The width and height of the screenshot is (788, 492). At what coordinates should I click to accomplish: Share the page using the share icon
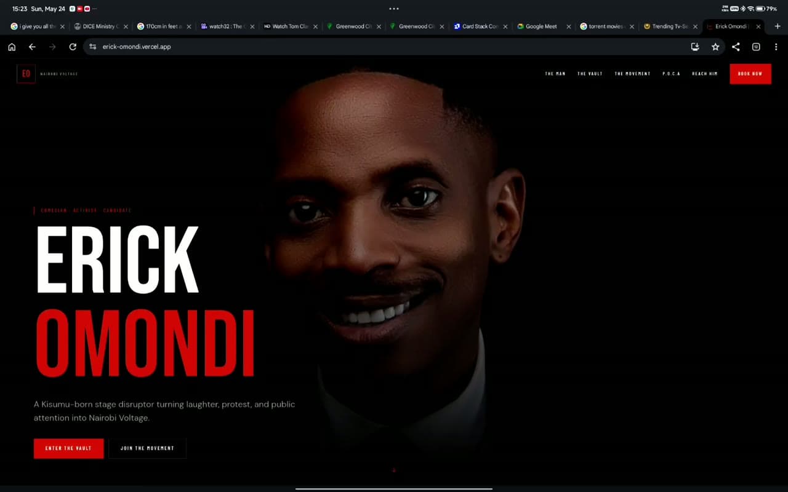click(x=736, y=47)
